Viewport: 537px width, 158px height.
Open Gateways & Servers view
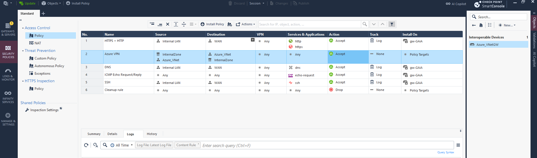[x=8, y=29]
